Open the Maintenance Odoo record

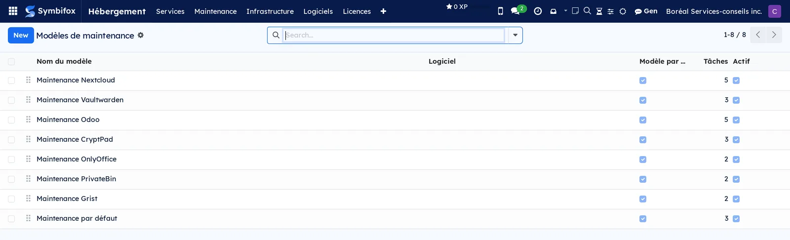click(68, 120)
